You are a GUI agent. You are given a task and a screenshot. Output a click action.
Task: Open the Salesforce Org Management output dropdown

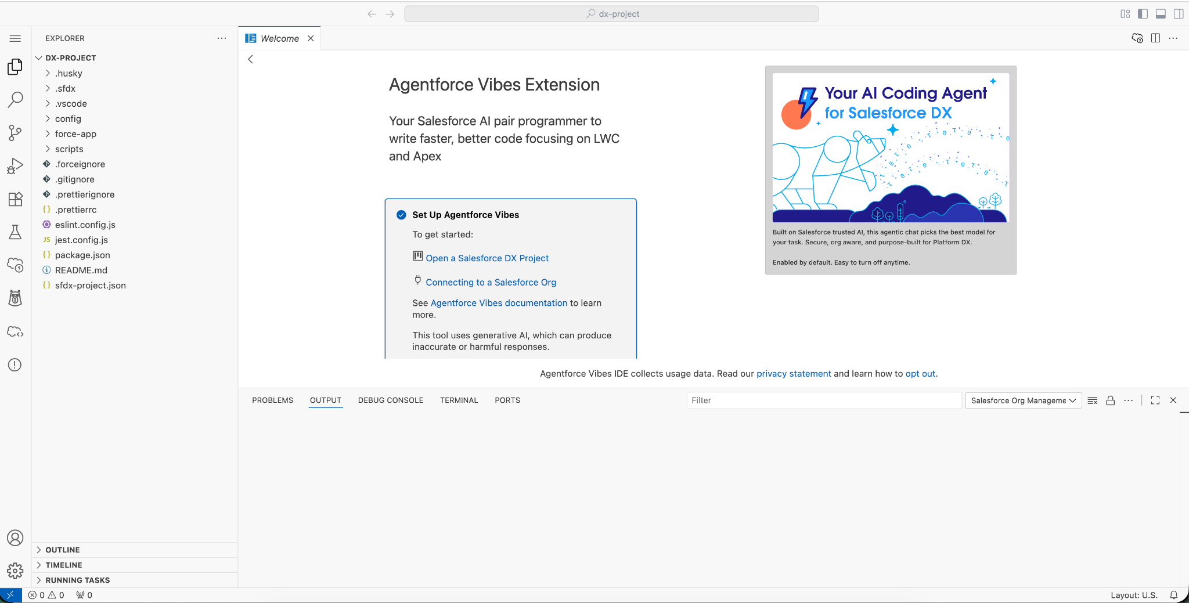pyautogui.click(x=1023, y=400)
